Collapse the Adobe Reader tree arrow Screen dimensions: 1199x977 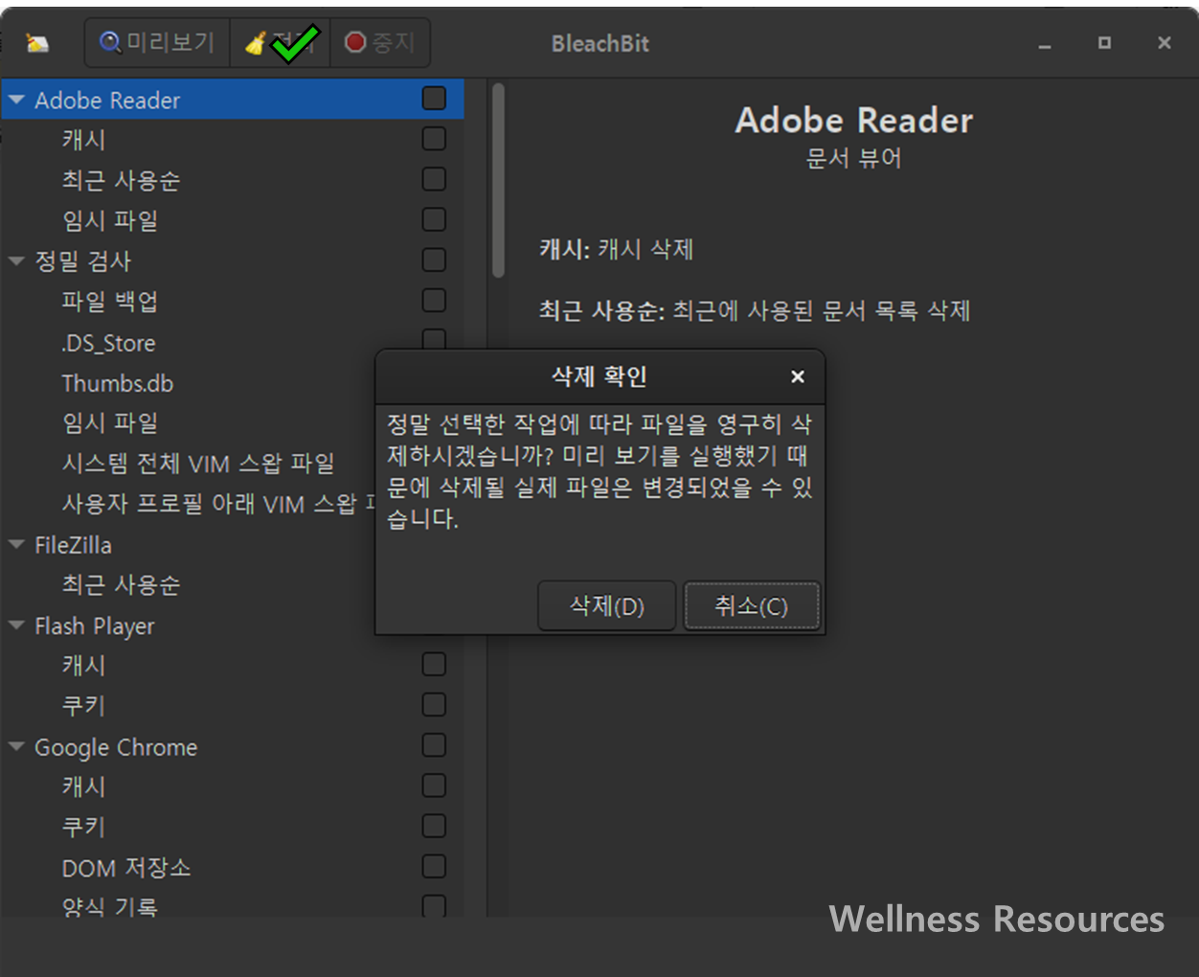16,100
